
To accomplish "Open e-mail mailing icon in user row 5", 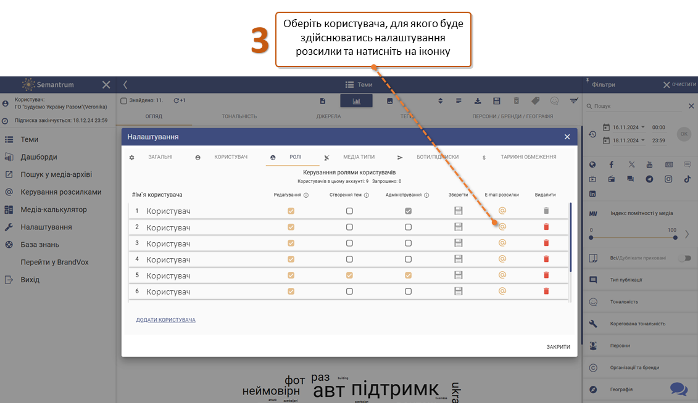I will (x=502, y=275).
